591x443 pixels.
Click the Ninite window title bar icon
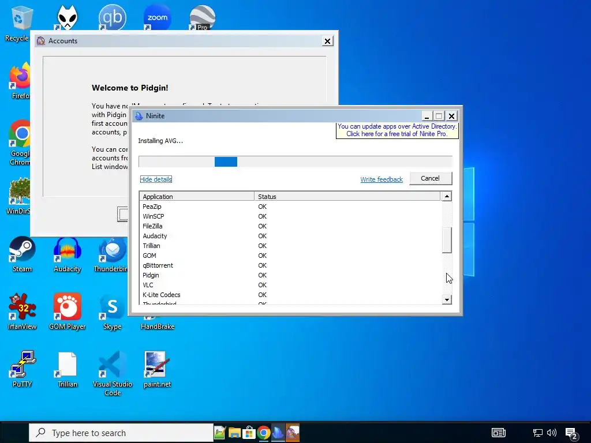click(139, 115)
